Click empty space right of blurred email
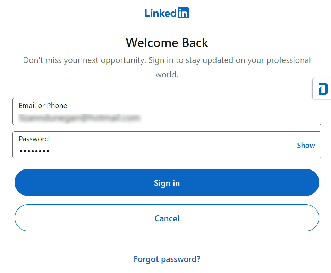This screenshot has height=273, width=331. (230, 118)
